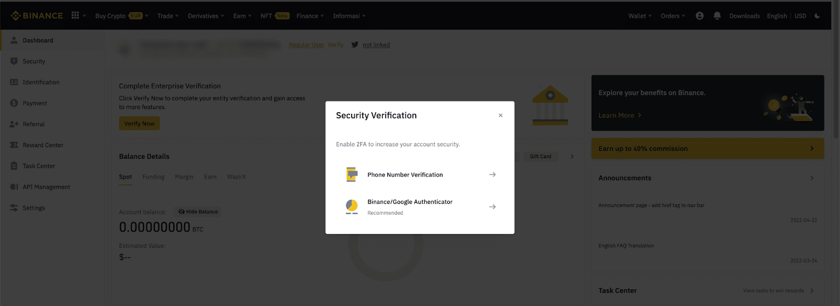Open English FAQ Translation announcement
Image resolution: width=840 pixels, height=306 pixels.
(x=626, y=246)
